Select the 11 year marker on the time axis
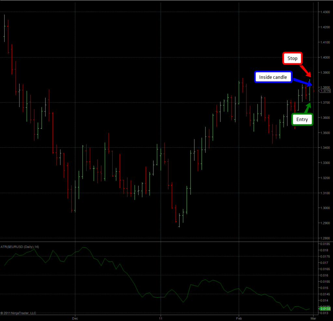Image resolution: width=333 pixels, height=321 pixels. (x=161, y=318)
